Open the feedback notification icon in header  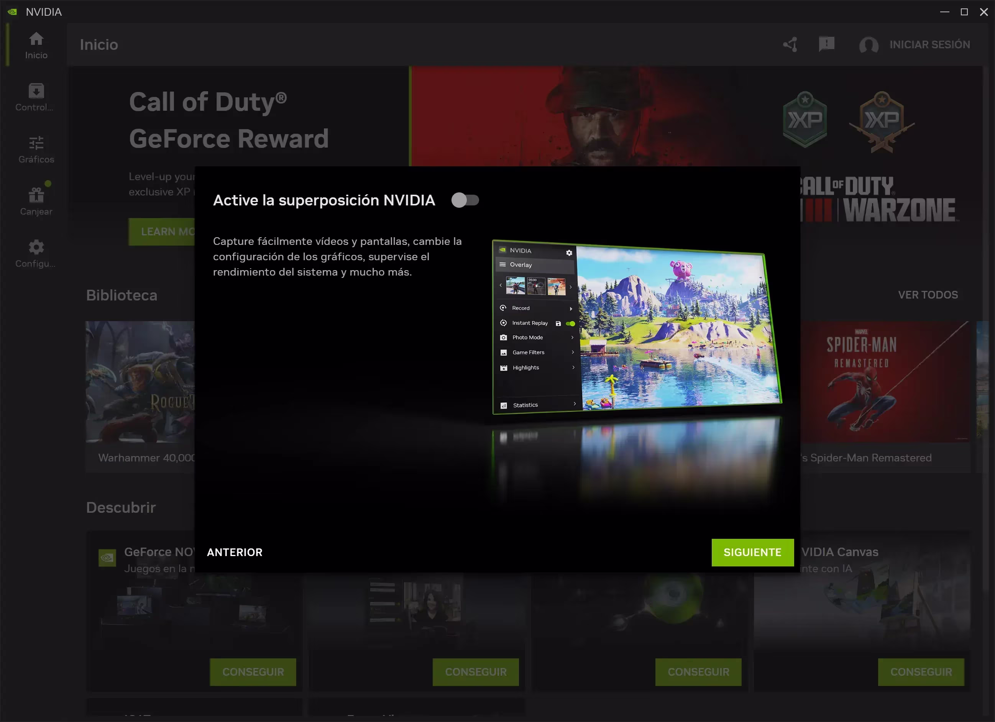[x=826, y=44]
